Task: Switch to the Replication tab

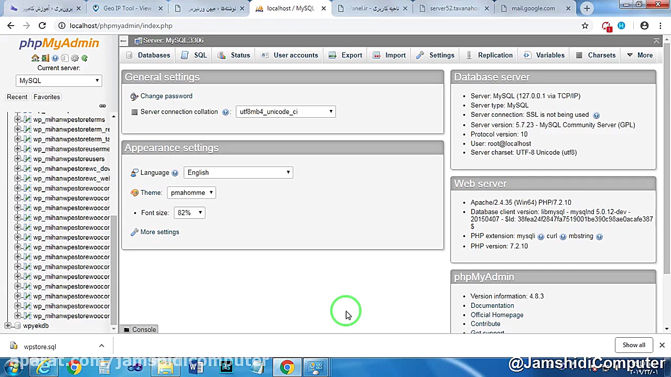Action: click(x=489, y=55)
